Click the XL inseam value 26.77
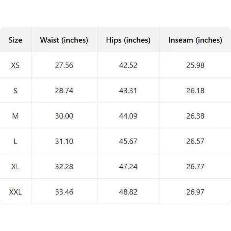Viewport: 231px width, 231px height. point(195,167)
